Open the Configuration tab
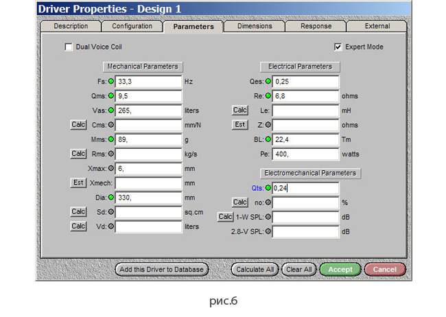 (x=132, y=26)
